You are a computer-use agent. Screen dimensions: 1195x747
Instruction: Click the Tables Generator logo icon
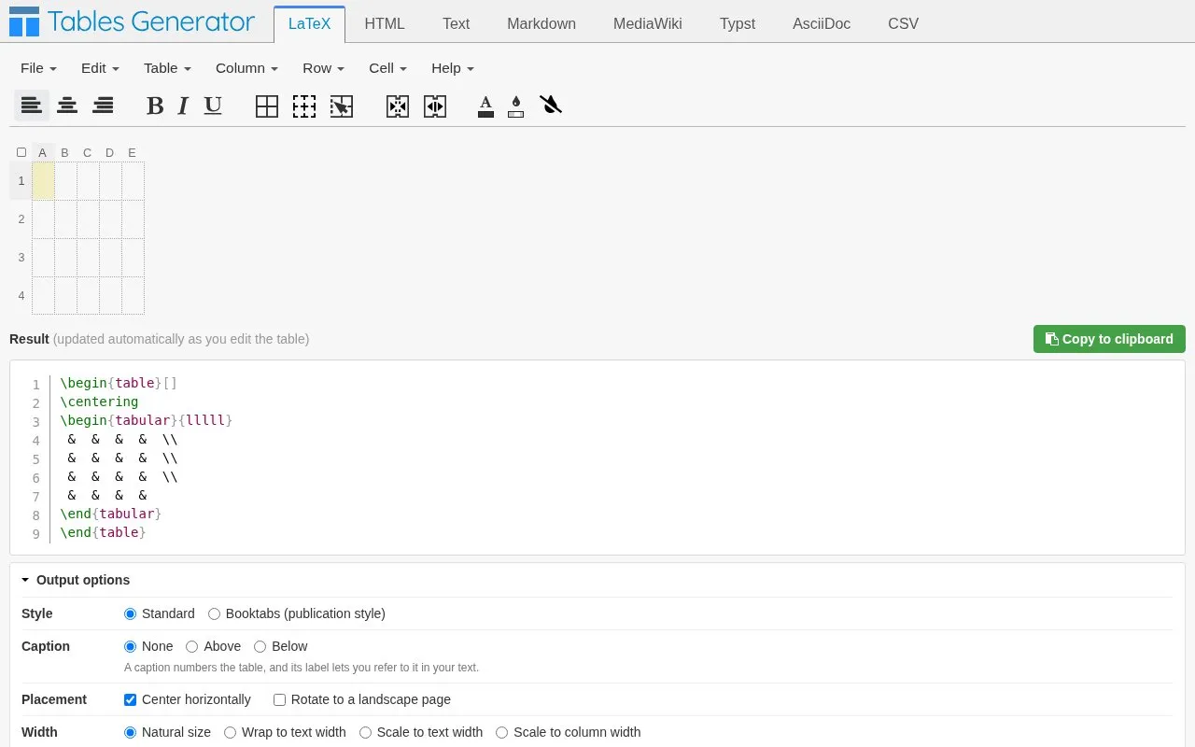[24, 22]
